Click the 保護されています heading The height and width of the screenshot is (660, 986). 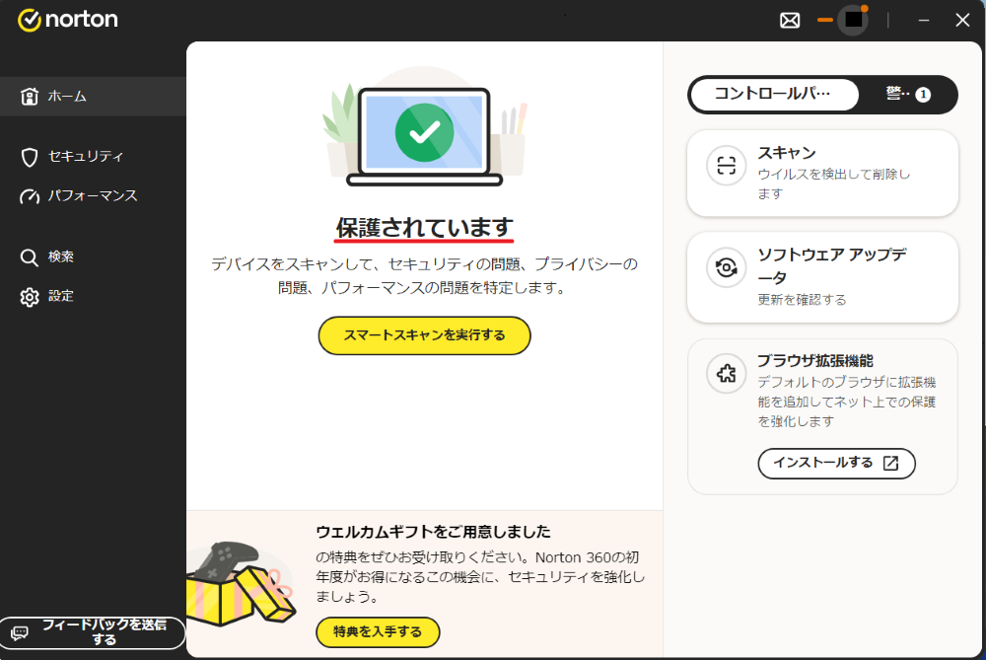[424, 227]
